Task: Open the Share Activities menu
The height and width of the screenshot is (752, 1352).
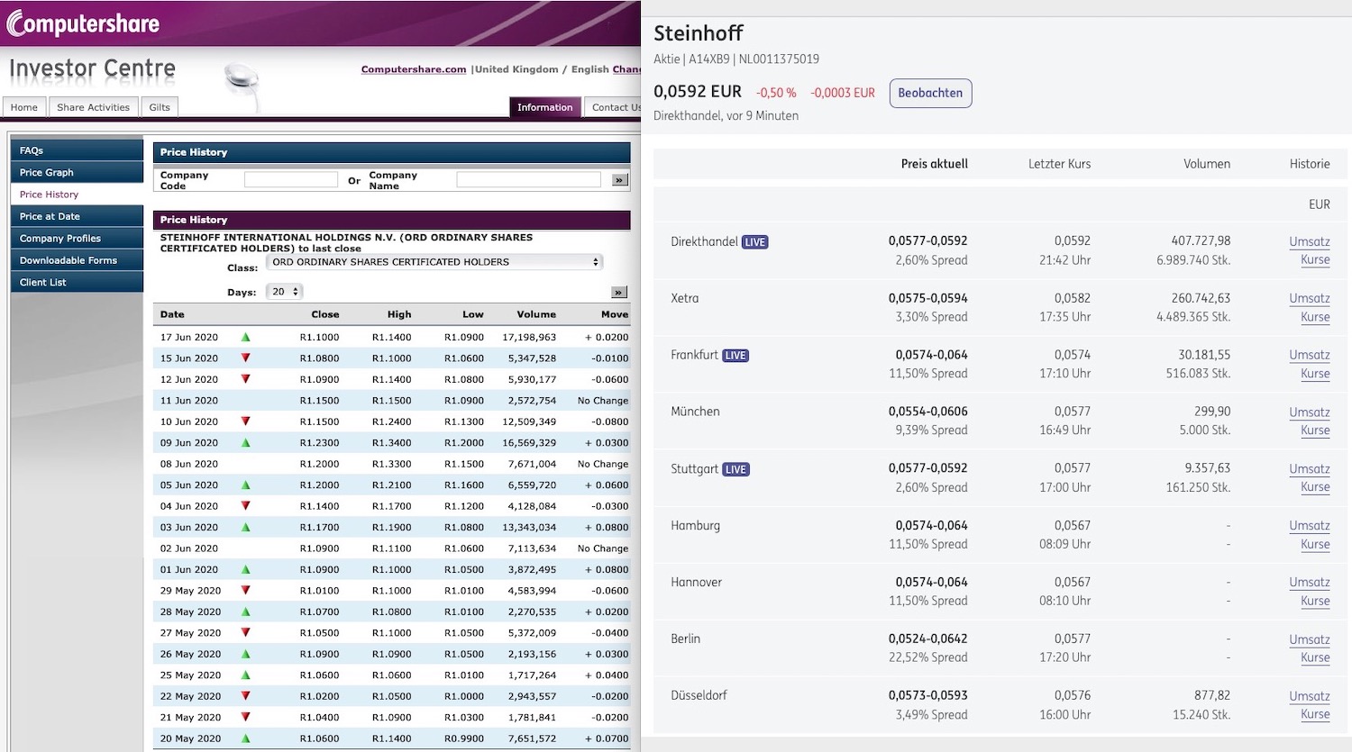Action: [x=93, y=106]
